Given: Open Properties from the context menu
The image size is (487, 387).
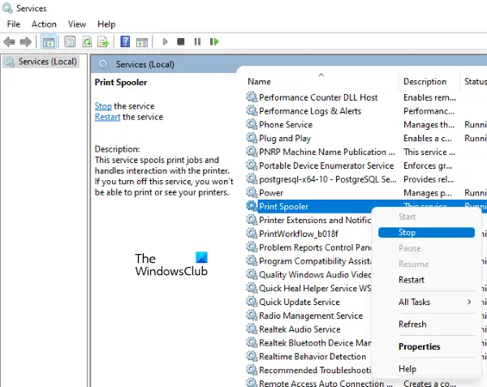Looking at the screenshot, I should click(420, 346).
